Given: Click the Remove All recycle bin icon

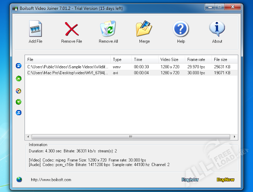Looking at the screenshot, I should [x=108, y=30].
